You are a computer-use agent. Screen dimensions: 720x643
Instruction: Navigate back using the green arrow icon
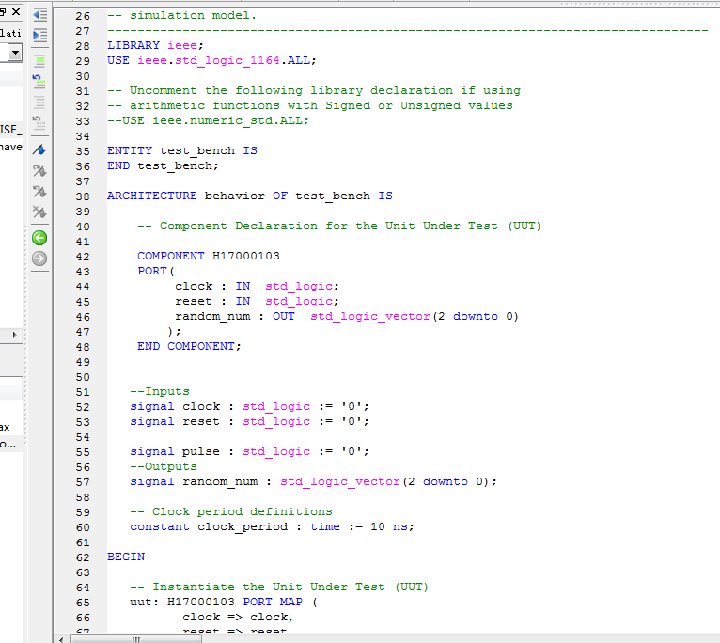[39, 238]
